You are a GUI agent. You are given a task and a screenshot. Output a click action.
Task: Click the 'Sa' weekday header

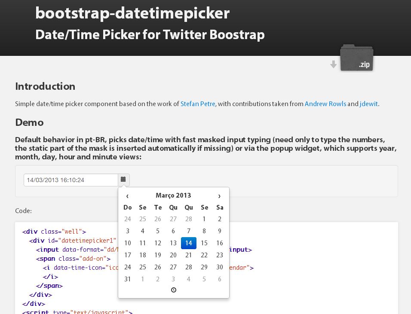click(220, 207)
